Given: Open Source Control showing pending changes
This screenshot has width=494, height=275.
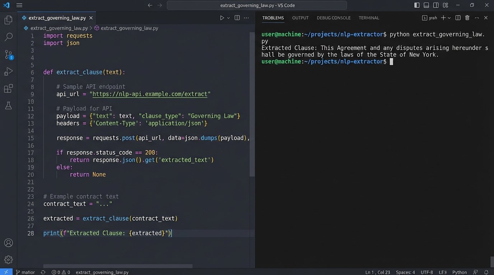Looking at the screenshot, I should coord(8,54).
